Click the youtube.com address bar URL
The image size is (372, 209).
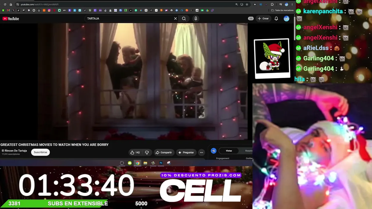pos(40,4)
